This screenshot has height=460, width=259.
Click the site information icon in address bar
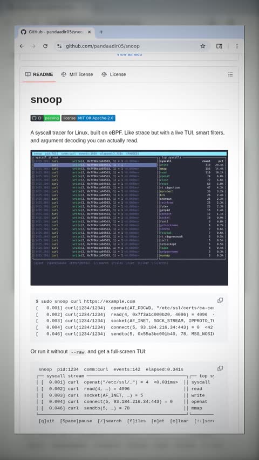click(x=59, y=46)
